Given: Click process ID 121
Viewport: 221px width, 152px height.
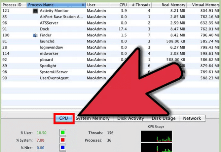Looking at the screenshot, I should 6,11.
